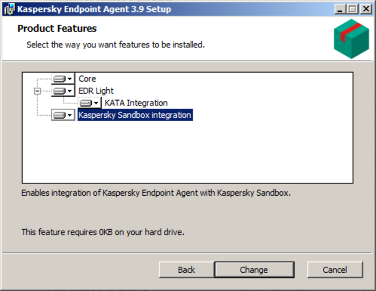Screen dimensions: 376x291
Task: Click the disabled maximize window button
Action: click(352, 9)
